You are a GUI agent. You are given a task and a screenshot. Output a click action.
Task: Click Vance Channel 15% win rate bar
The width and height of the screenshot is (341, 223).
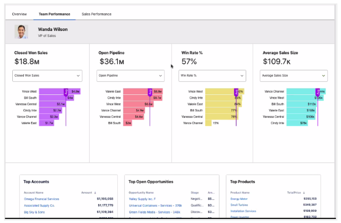208,123
